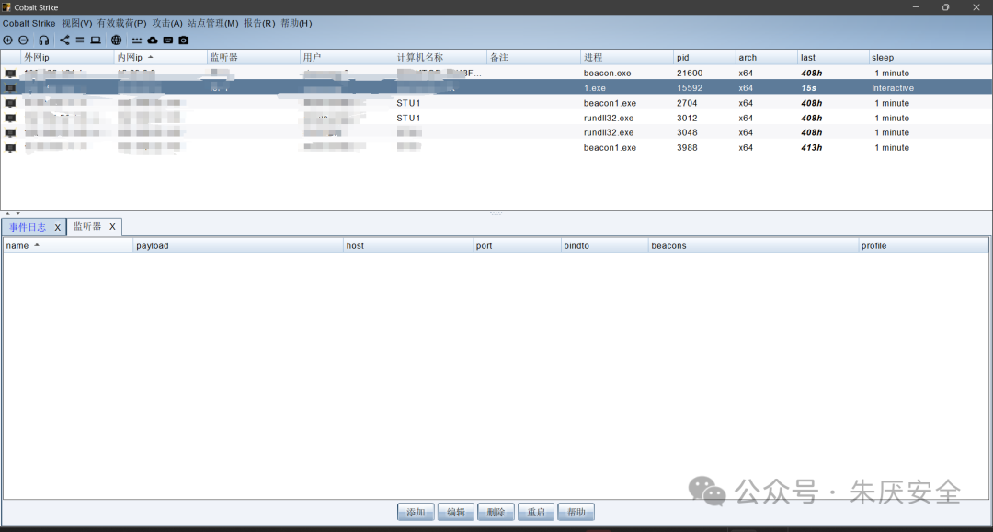This screenshot has height=532, width=993.
Task: Click the 添加 button
Action: (417, 512)
